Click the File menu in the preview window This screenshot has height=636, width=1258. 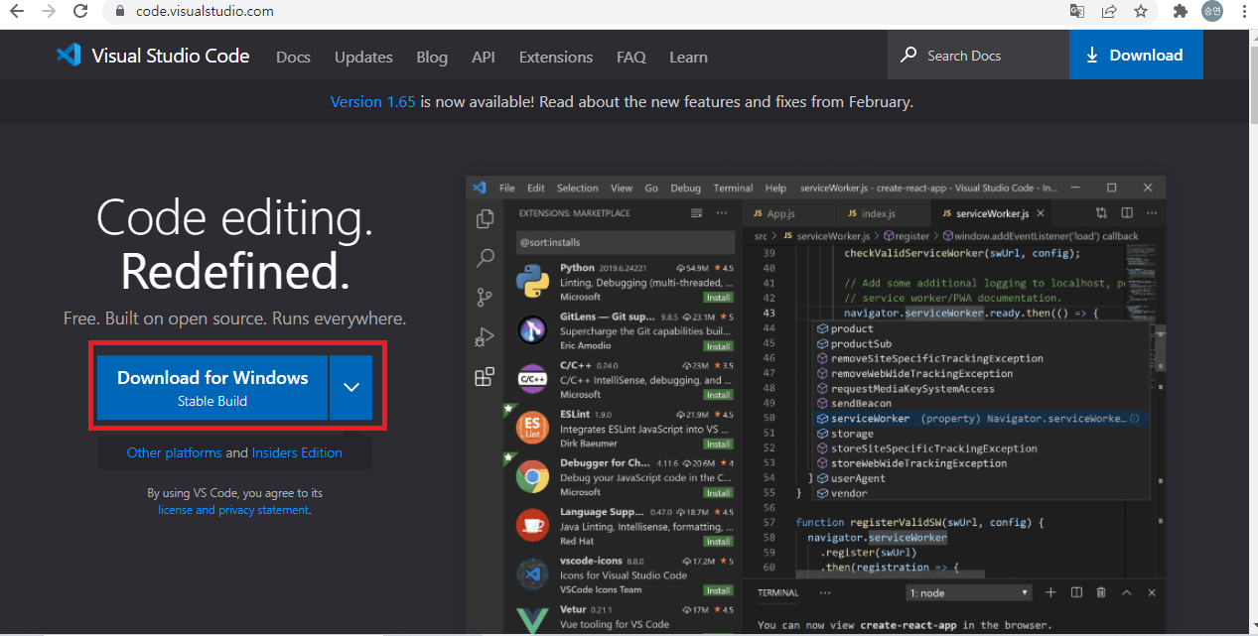pos(507,188)
